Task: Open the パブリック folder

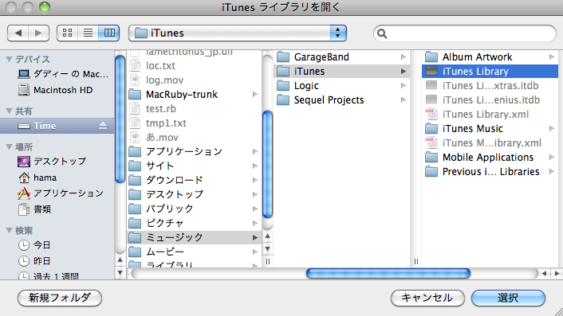Action: (195, 209)
